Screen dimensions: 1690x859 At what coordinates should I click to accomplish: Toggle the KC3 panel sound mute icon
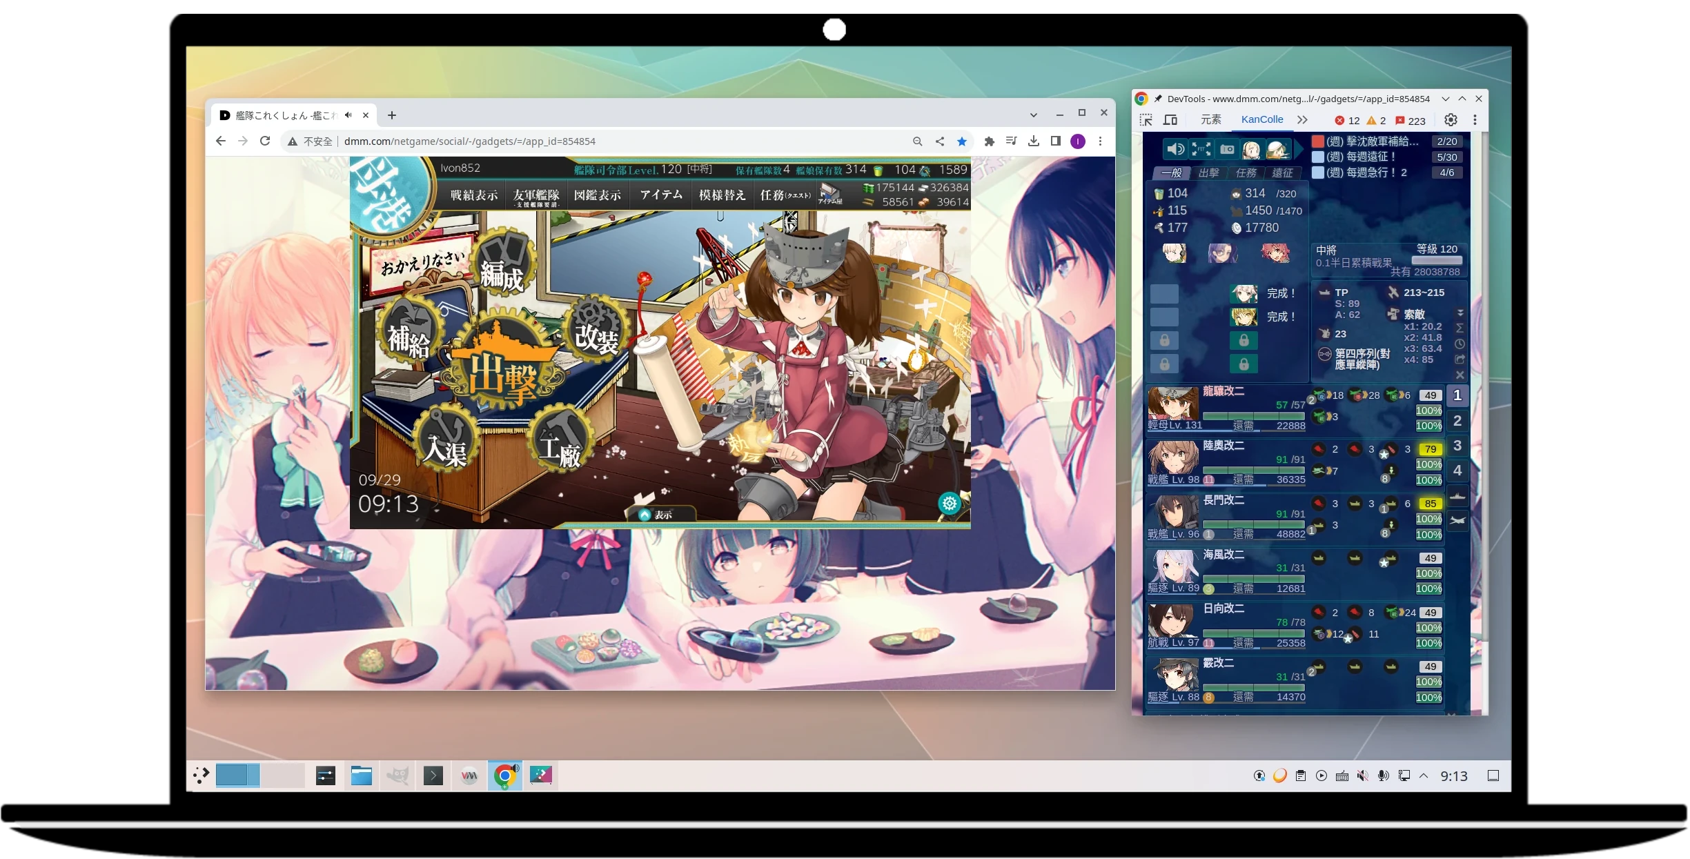tap(1175, 149)
